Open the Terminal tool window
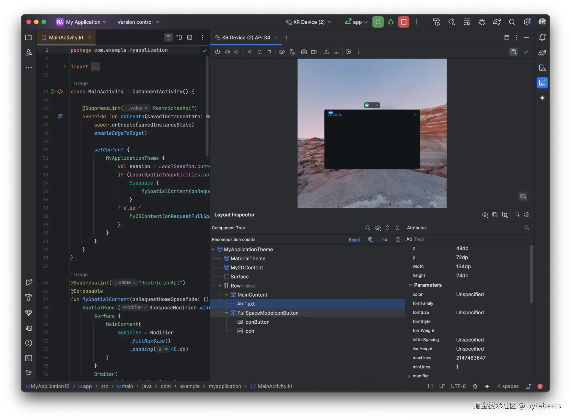This screenshot has width=571, height=420. [29, 358]
